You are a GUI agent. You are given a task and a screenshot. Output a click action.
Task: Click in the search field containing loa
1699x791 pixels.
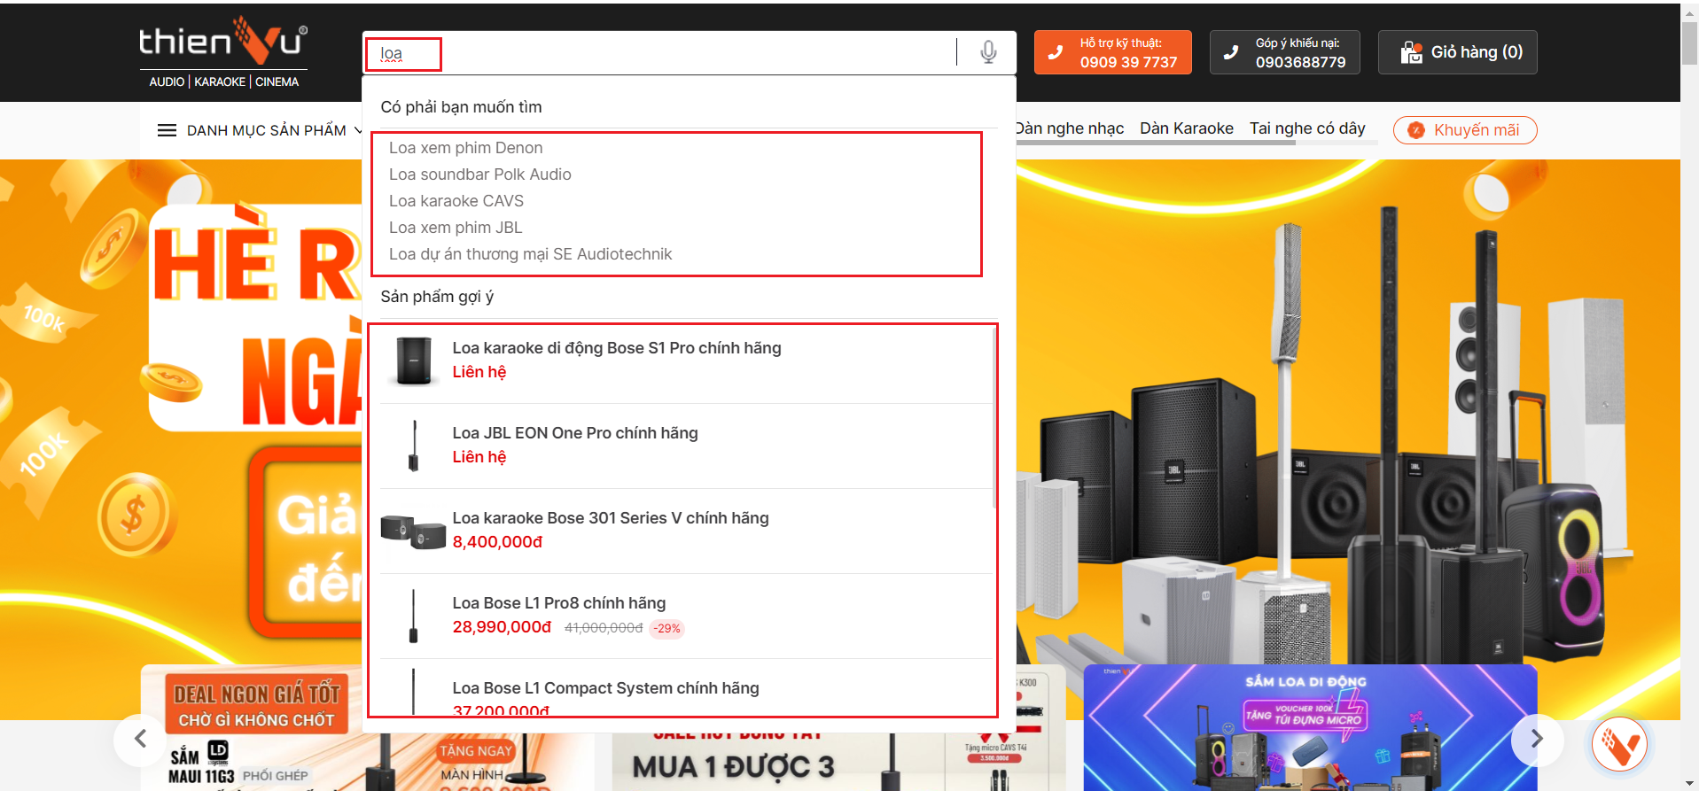[660, 53]
